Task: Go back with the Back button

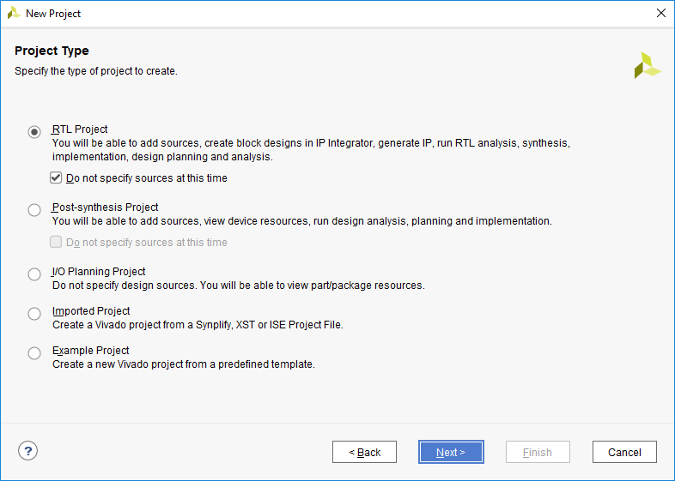Action: [x=364, y=452]
